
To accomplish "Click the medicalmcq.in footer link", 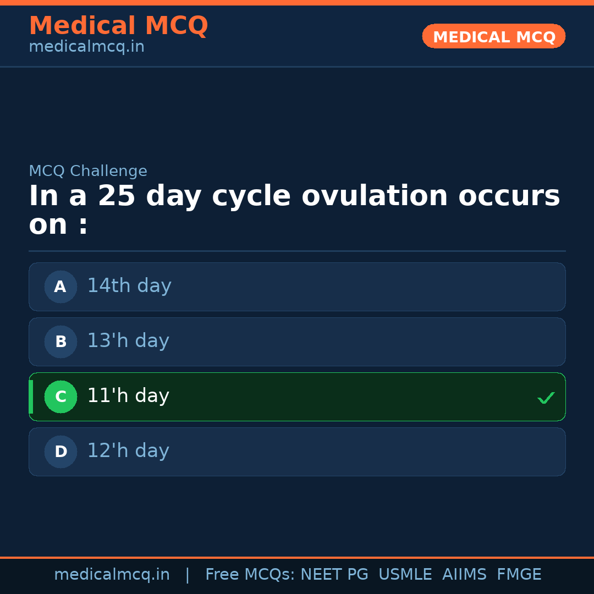I will click(x=112, y=574).
